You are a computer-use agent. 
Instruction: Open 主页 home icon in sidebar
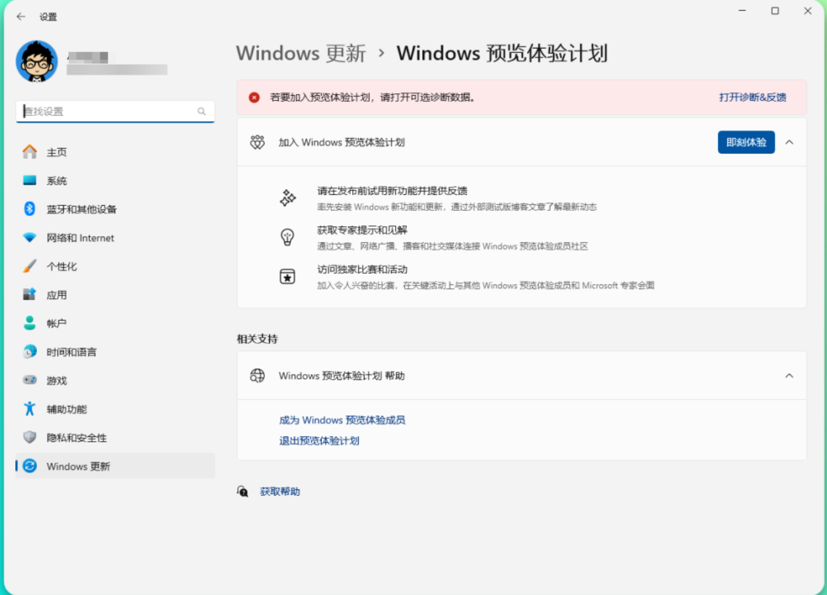point(30,152)
